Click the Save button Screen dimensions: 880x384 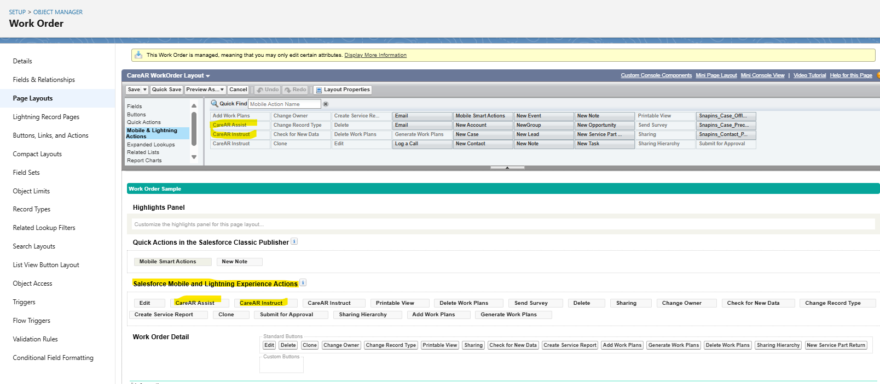pyautogui.click(x=134, y=90)
